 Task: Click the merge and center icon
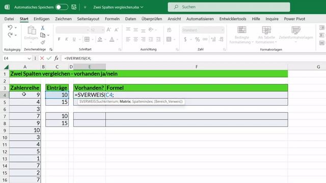(x=169, y=39)
